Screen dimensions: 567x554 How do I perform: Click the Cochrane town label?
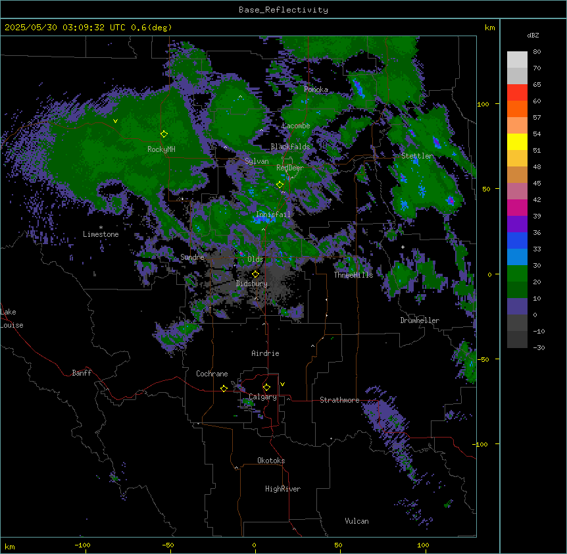point(212,374)
